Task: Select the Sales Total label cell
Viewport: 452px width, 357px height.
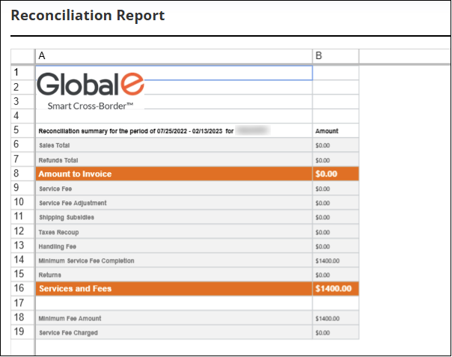Action: (x=174, y=145)
